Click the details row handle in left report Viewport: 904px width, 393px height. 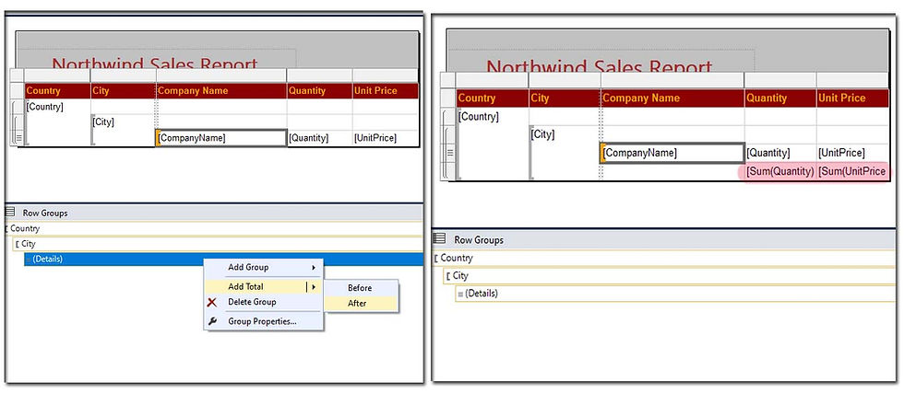coord(18,138)
